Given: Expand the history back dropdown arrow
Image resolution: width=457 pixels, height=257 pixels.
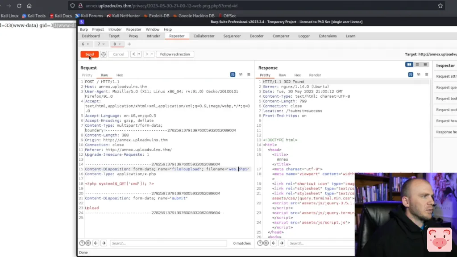Looking at the screenshot, I should (139, 54).
